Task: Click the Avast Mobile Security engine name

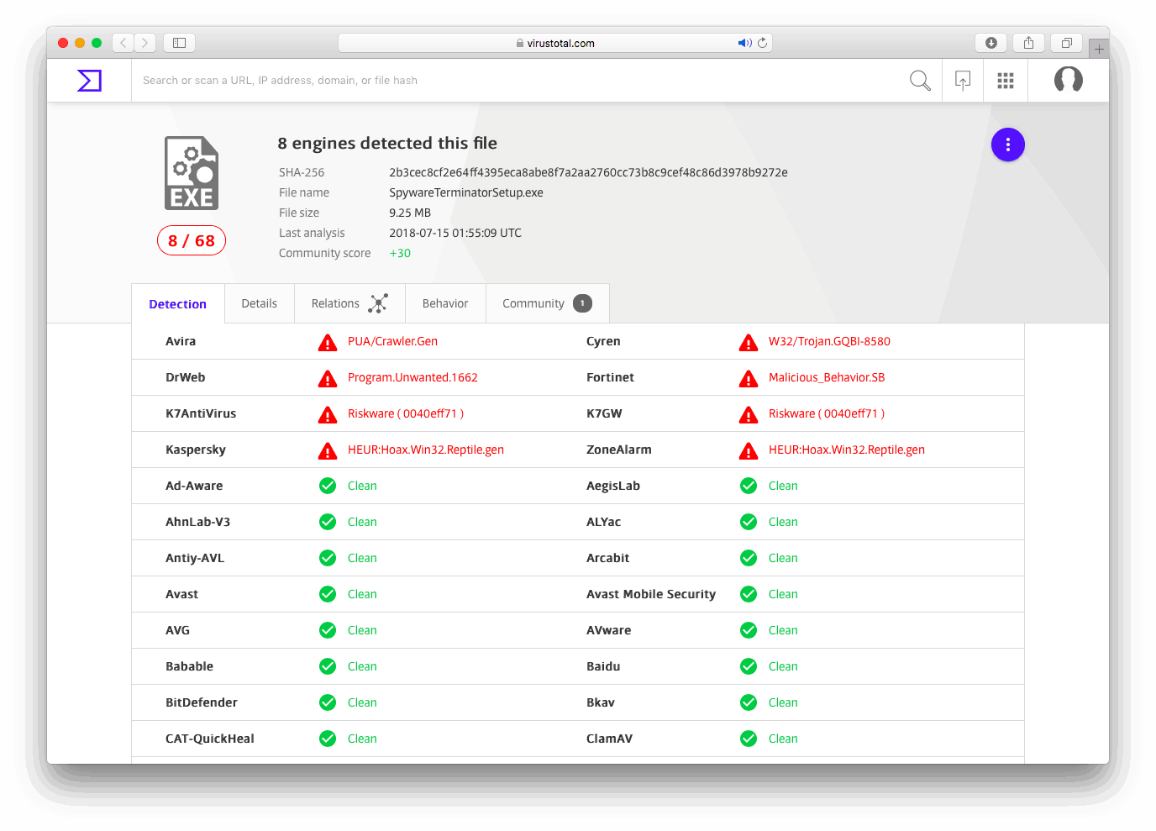Action: (x=651, y=594)
